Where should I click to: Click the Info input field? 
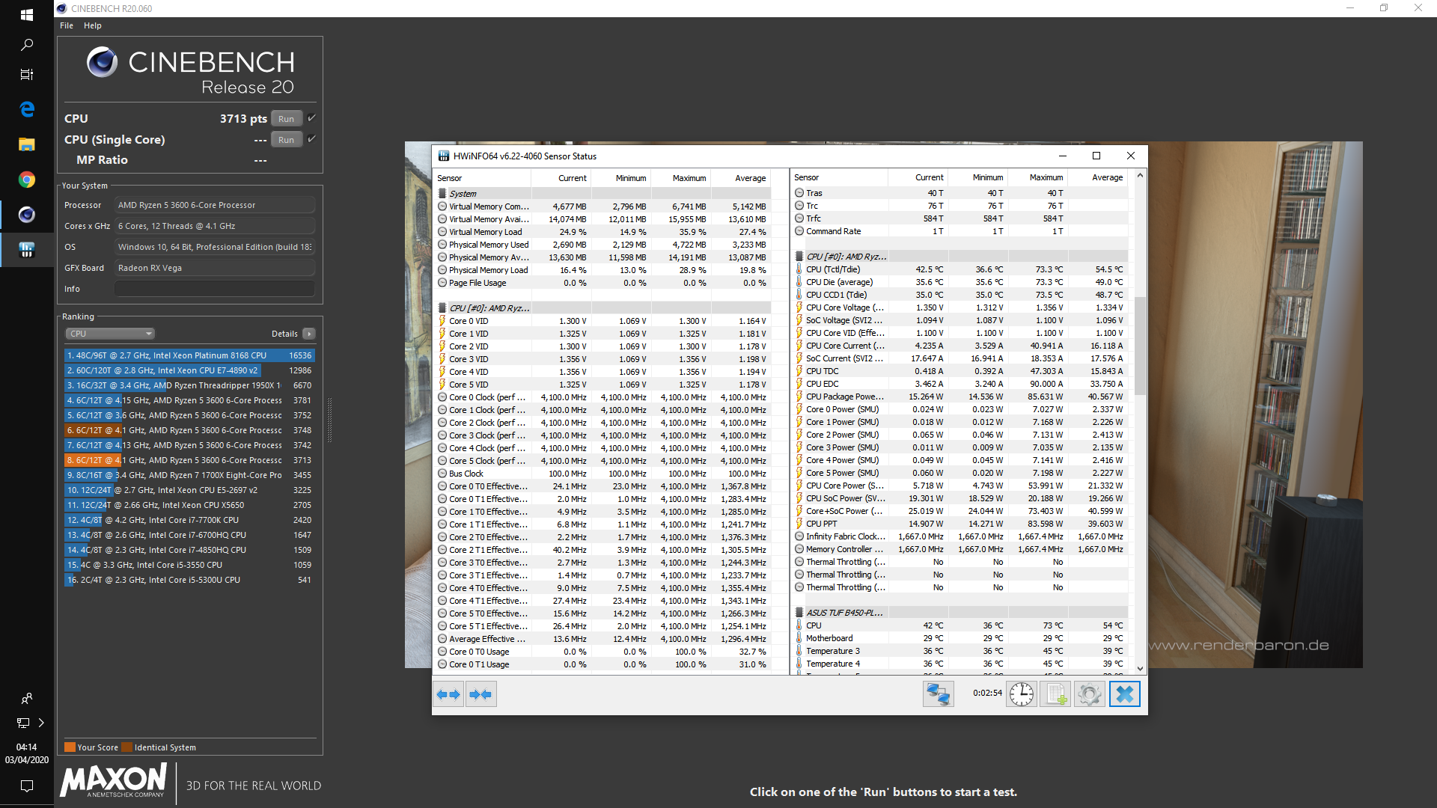215,289
